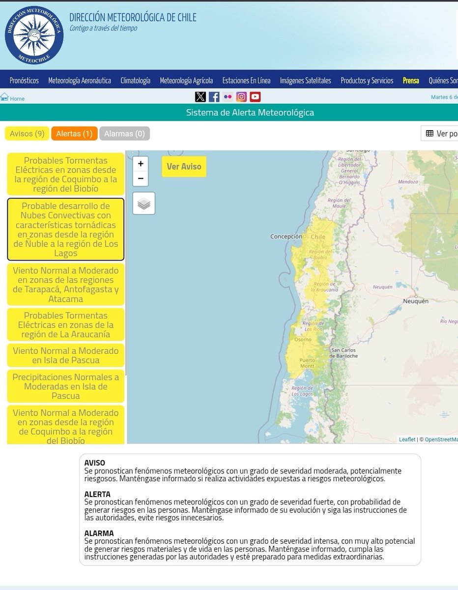This screenshot has width=458, height=590.
Task: Click the OpenStreetMap attribution link
Action: point(441,440)
